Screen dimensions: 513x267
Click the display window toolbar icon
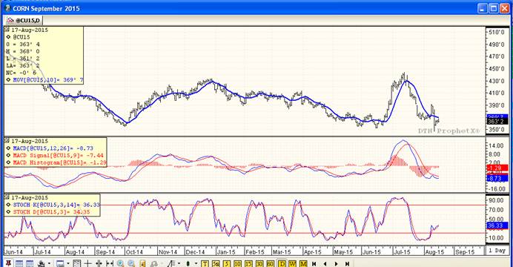60,264
